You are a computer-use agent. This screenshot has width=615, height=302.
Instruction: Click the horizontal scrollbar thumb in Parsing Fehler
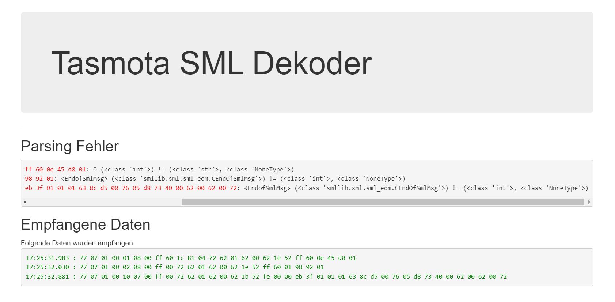(x=383, y=202)
